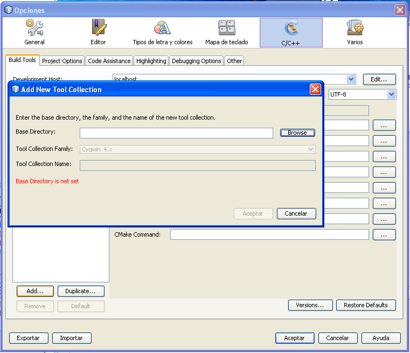410x353 pixels.
Task: Cancel the Add New Tool Collection dialog
Action: pyautogui.click(x=296, y=213)
